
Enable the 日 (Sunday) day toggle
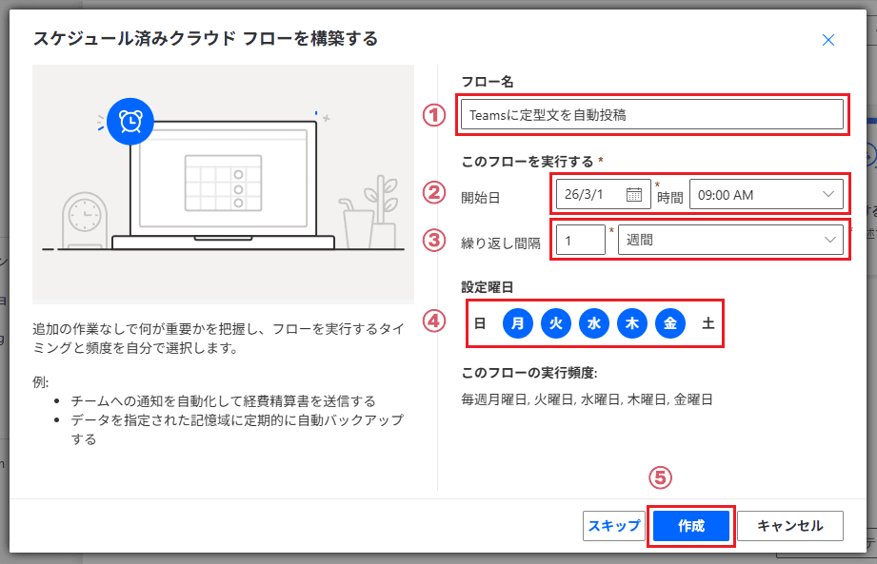tap(480, 323)
